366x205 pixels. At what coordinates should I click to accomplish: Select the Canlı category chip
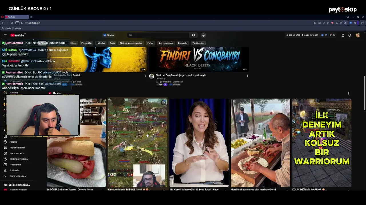click(x=112, y=43)
